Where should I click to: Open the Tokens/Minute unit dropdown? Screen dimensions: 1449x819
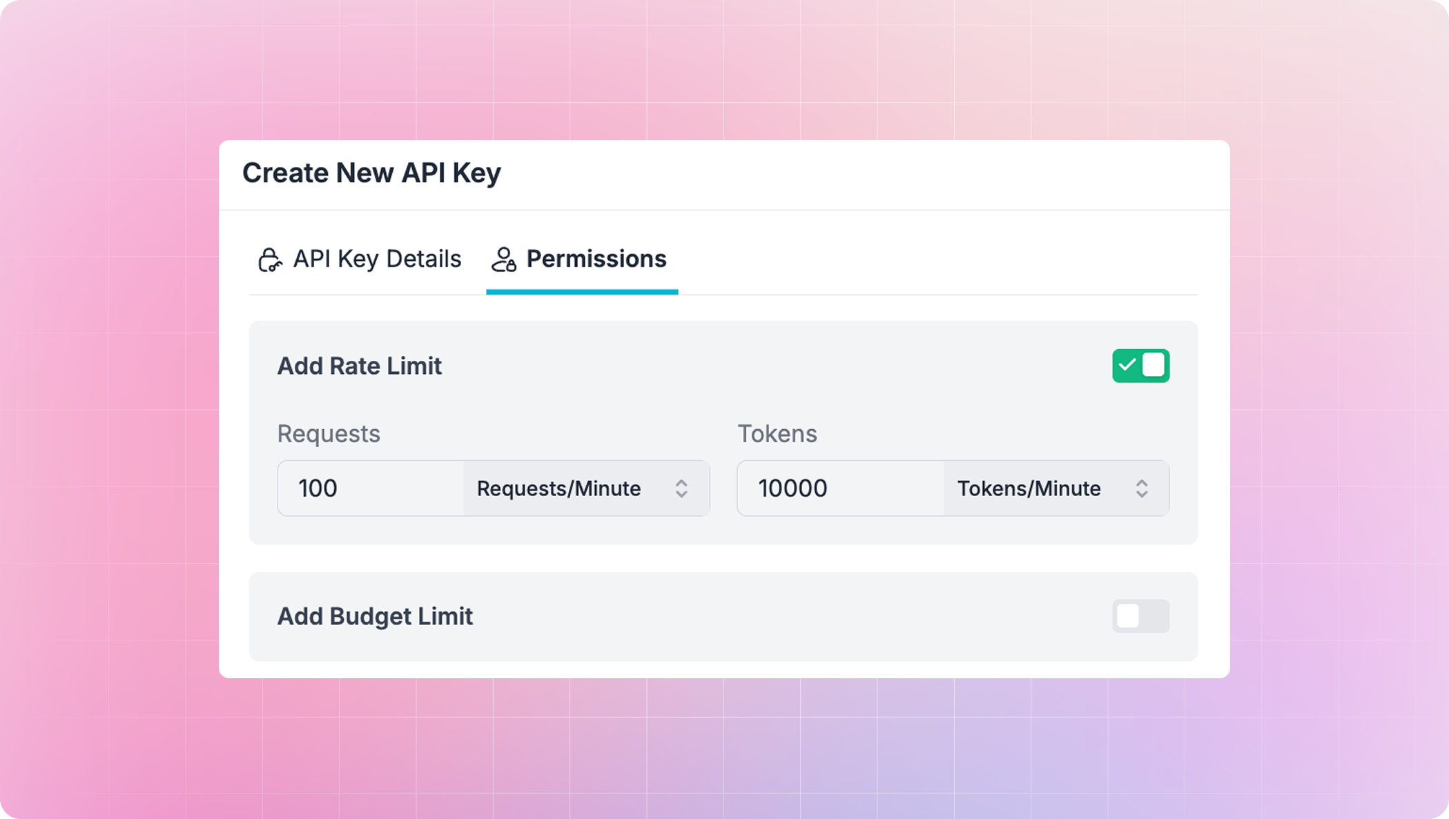pos(1055,489)
